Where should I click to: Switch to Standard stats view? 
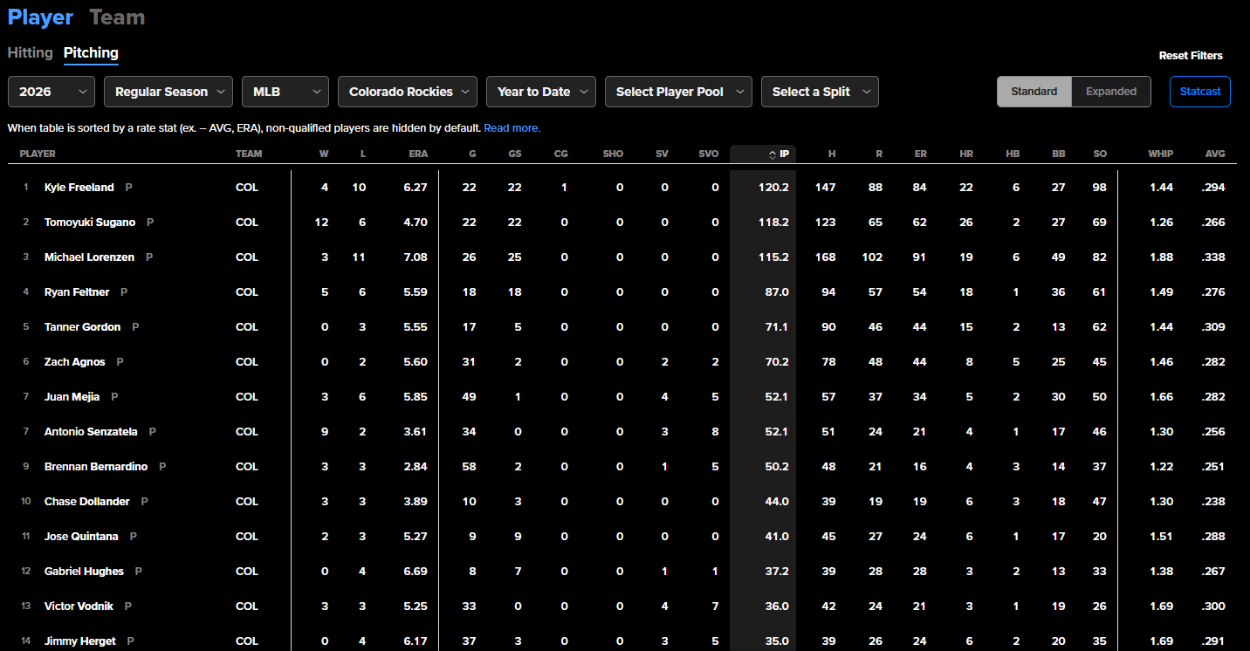pos(1034,92)
